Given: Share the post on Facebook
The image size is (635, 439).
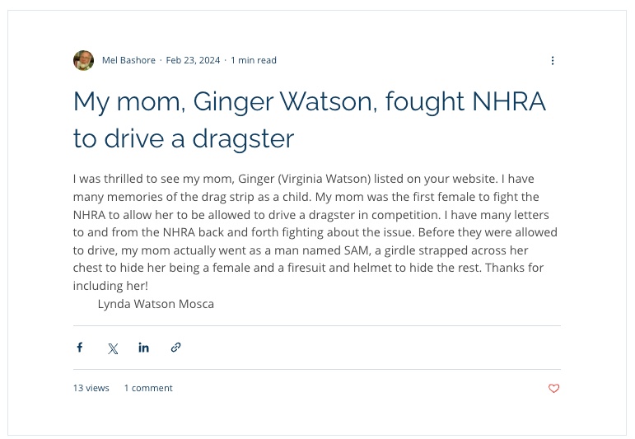Looking at the screenshot, I should (80, 348).
